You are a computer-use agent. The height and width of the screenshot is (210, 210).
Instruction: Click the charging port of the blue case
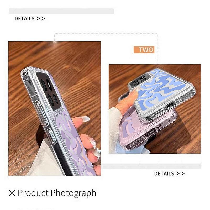pyautogui.click(x=170, y=105)
